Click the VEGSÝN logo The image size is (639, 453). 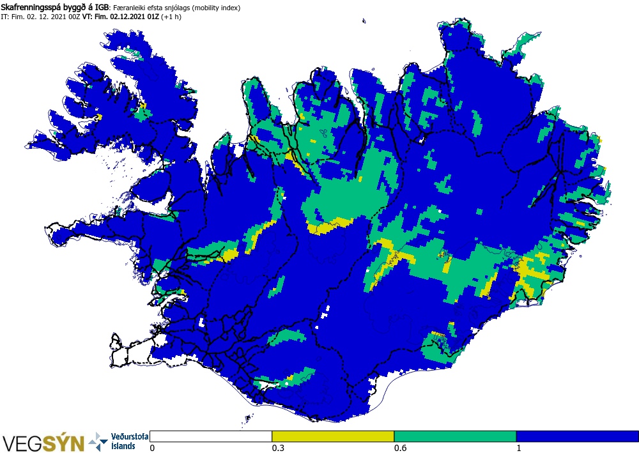coord(43,443)
